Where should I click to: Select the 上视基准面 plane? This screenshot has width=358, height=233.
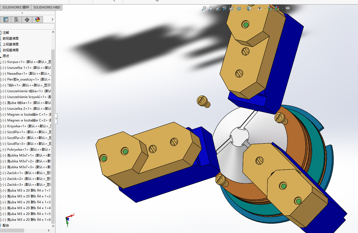11,44
